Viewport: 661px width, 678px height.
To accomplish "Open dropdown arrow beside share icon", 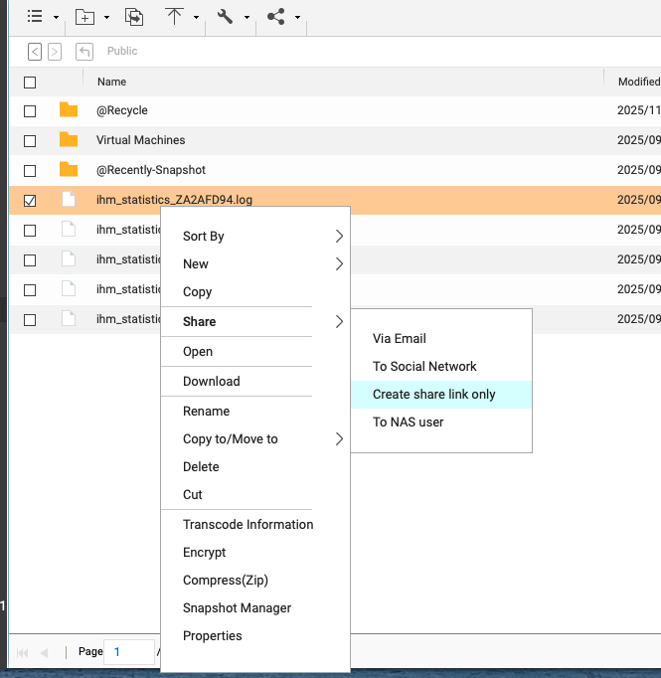I will pos(298,18).
